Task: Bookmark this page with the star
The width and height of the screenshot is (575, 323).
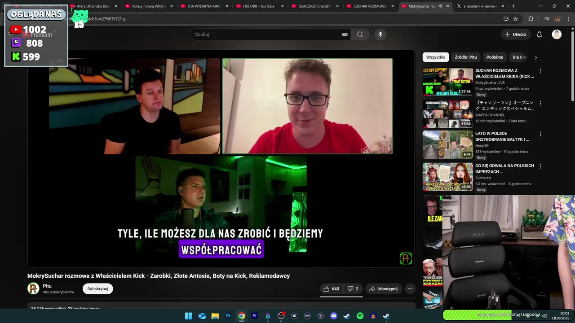Action: (516, 19)
